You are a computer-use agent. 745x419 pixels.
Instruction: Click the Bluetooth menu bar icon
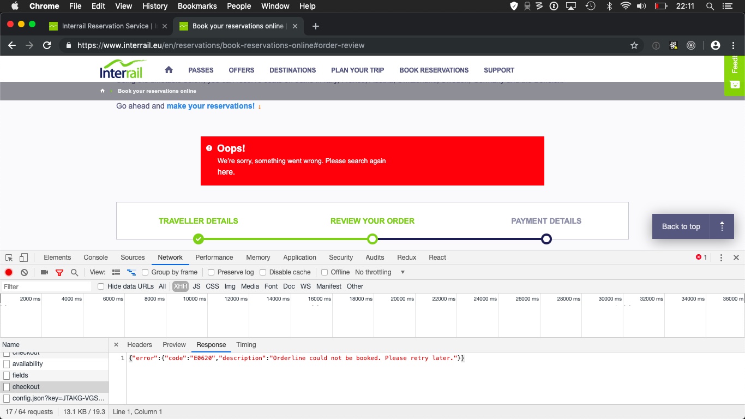[x=610, y=6]
